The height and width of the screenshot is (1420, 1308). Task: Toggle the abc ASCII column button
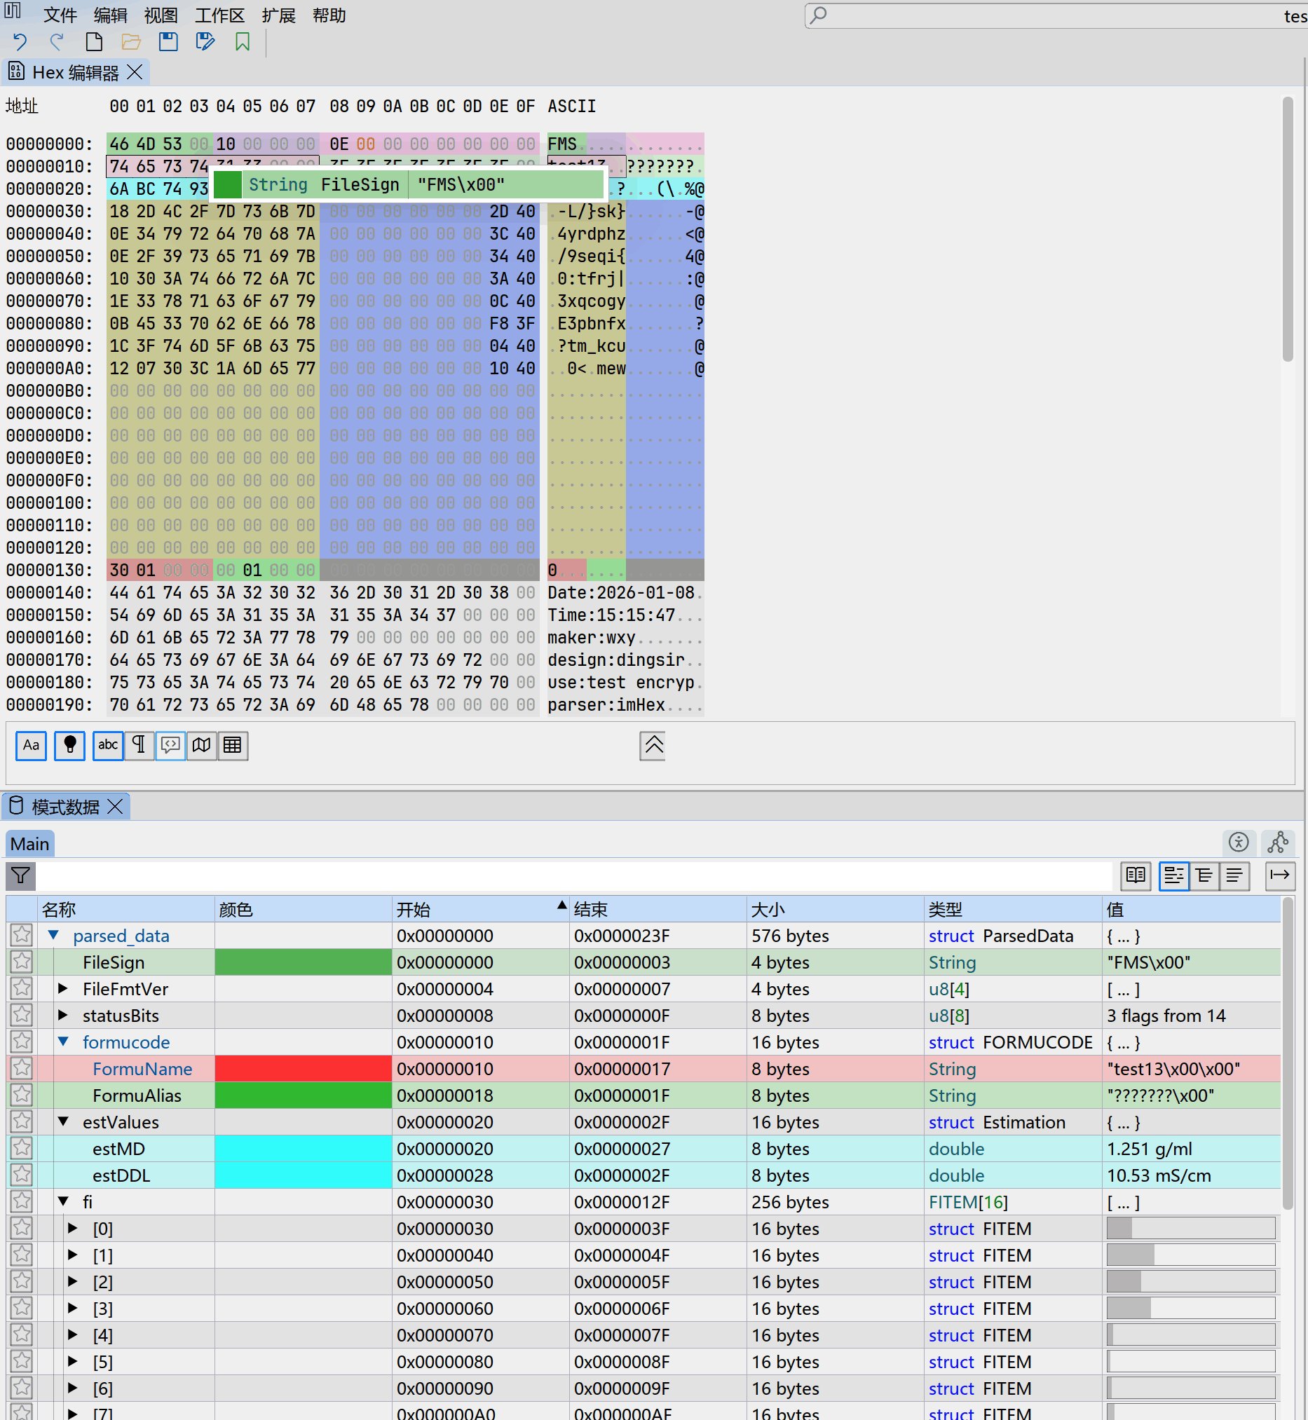107,745
